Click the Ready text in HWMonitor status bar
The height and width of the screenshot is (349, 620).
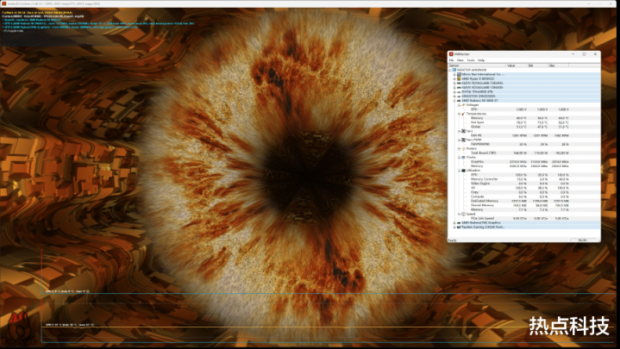(x=453, y=240)
